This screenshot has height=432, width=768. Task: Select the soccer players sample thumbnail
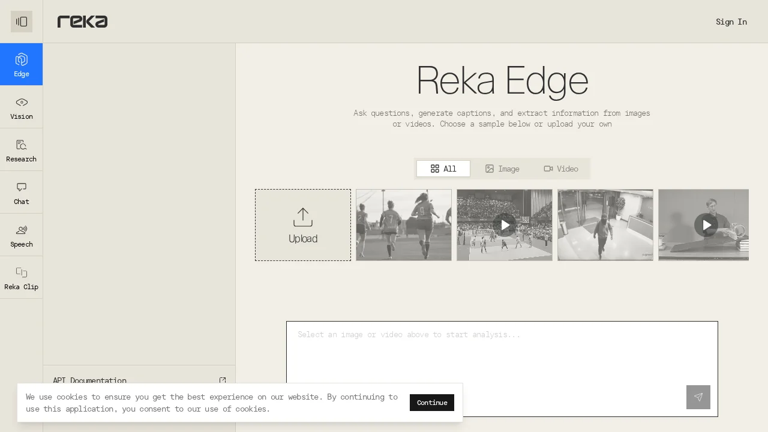pos(403,225)
